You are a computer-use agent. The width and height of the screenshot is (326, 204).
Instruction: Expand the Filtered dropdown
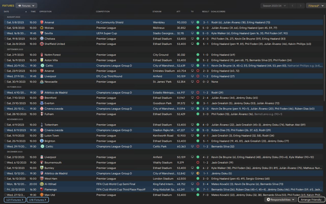click(315, 6)
